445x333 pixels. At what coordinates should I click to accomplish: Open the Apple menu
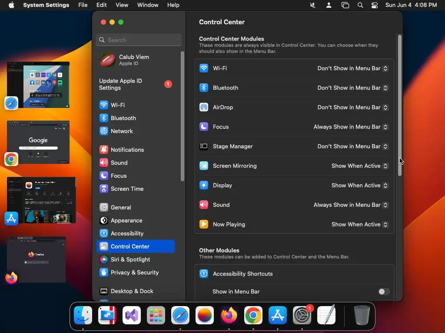click(11, 5)
